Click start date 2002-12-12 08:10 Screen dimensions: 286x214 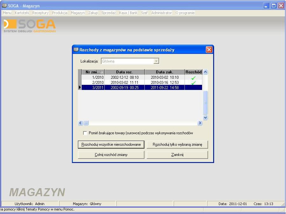125,77
